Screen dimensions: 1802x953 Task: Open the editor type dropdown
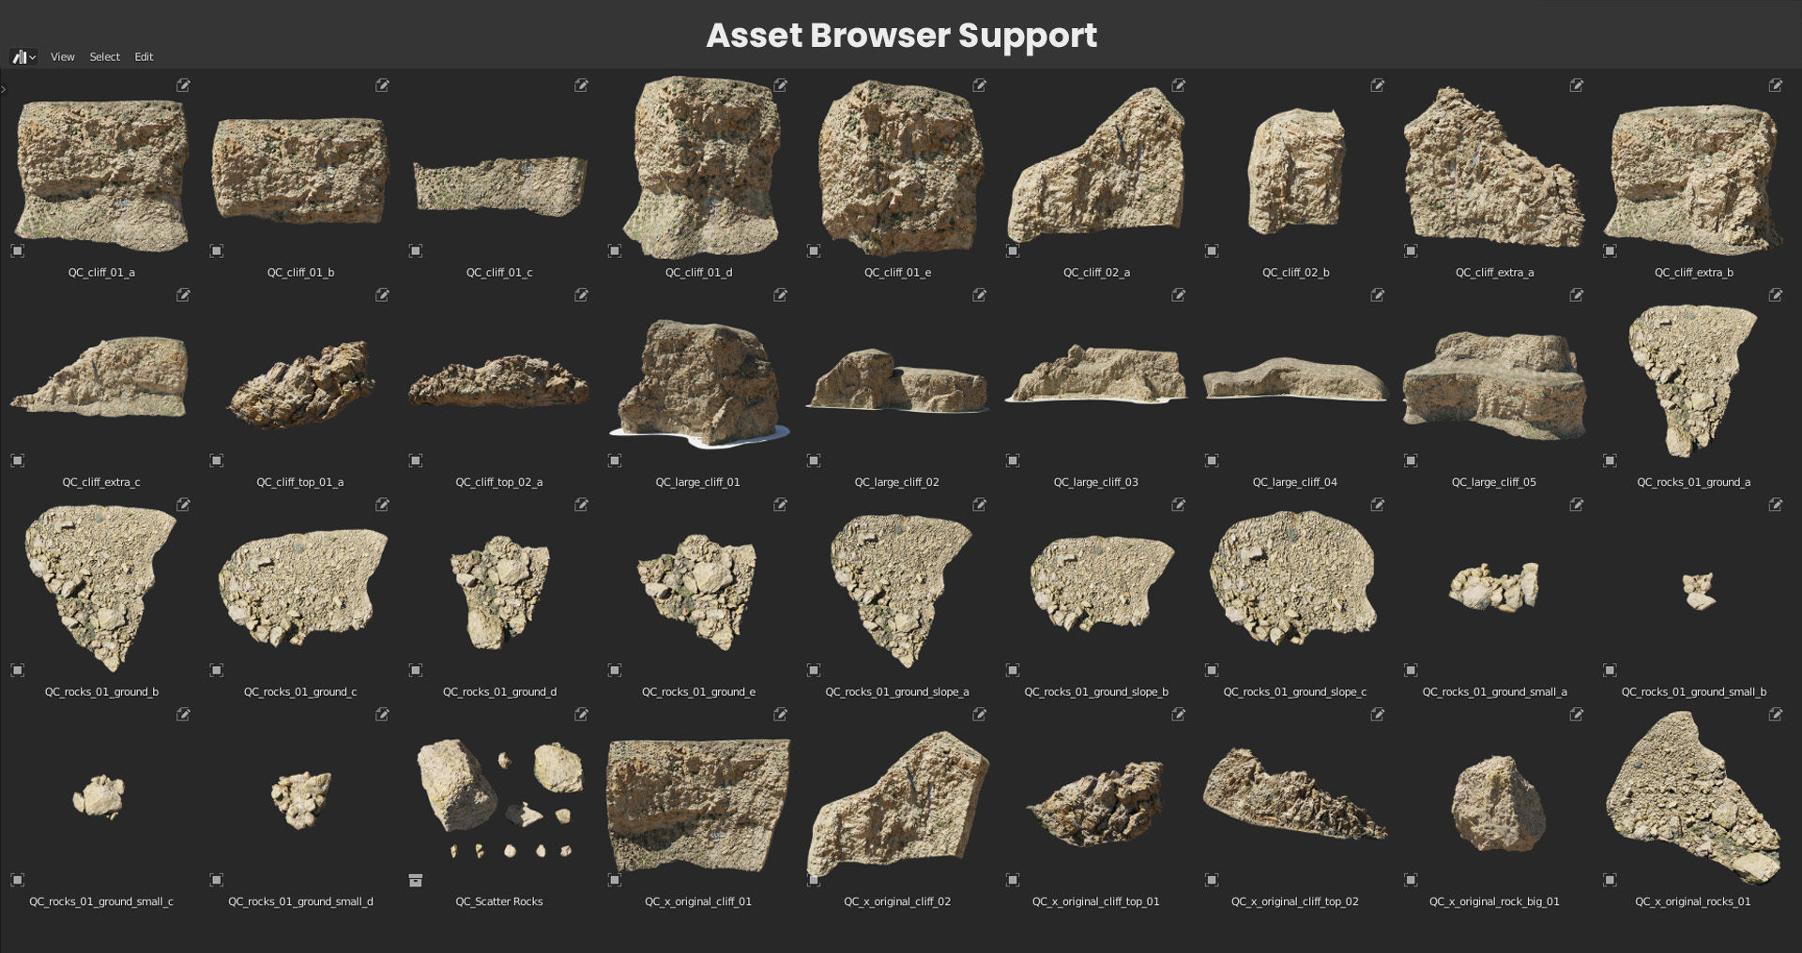pos(23,57)
